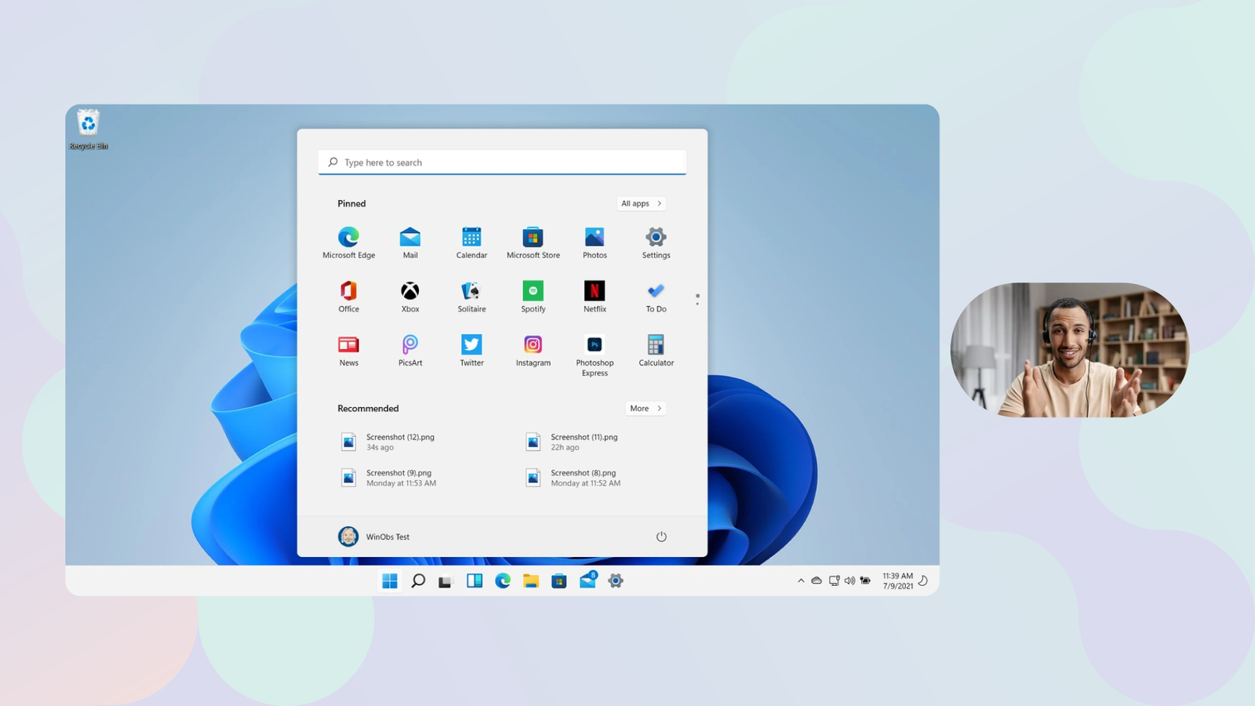Open clock showing 11:39 AM 7/9/2021
Viewport: 1255px width, 706px height.
897,580
